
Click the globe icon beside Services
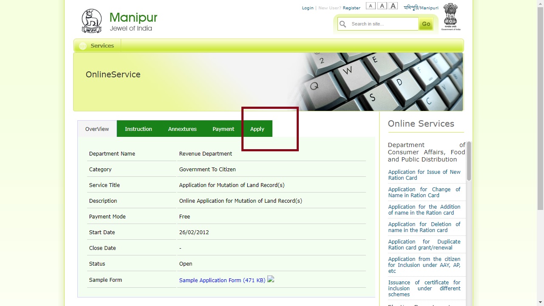click(83, 46)
